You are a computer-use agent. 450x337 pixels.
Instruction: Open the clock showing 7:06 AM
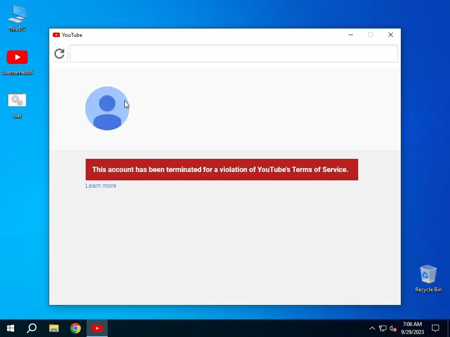pyautogui.click(x=412, y=328)
